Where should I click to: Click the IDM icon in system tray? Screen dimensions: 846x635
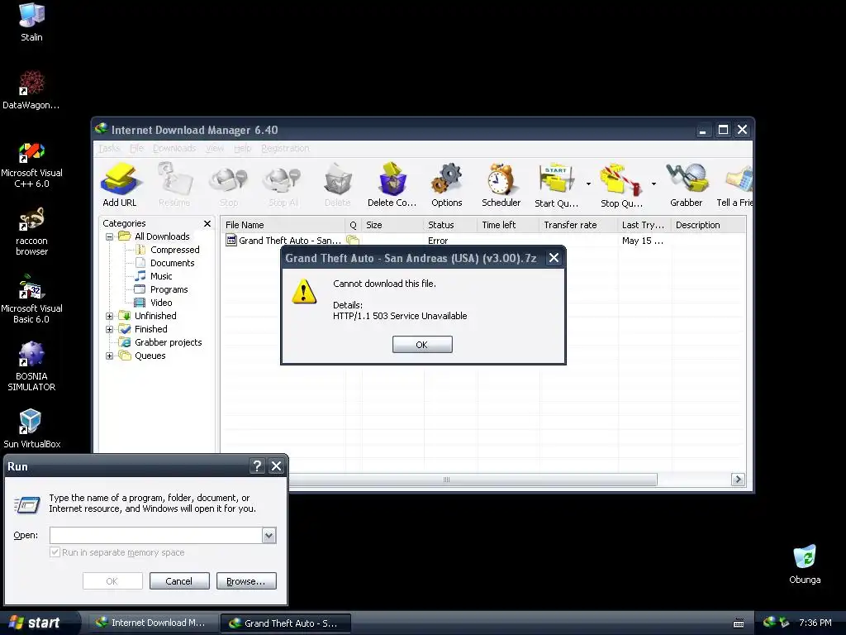[x=769, y=623]
